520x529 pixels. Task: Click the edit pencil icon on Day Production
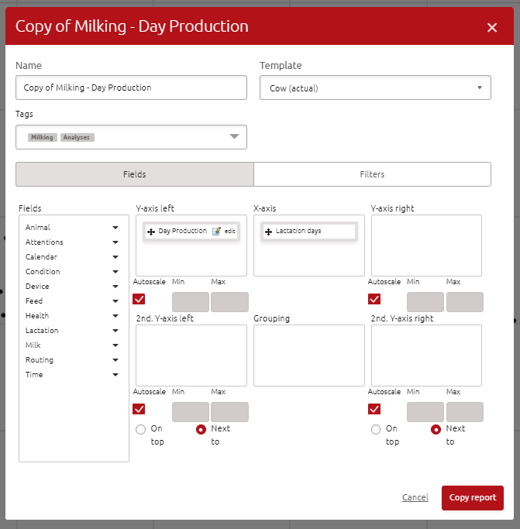pos(216,231)
